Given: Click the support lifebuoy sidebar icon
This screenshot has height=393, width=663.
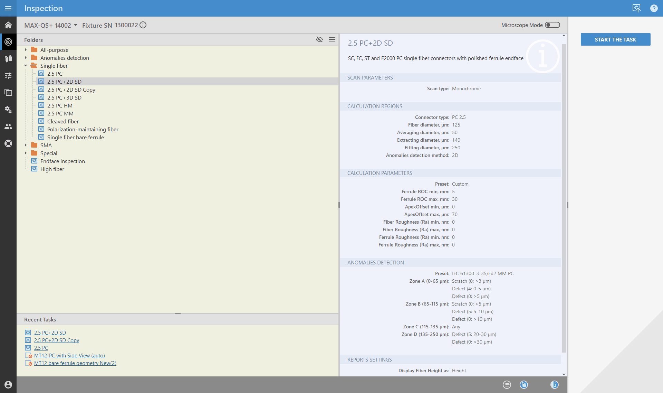Looking at the screenshot, I should point(8,143).
